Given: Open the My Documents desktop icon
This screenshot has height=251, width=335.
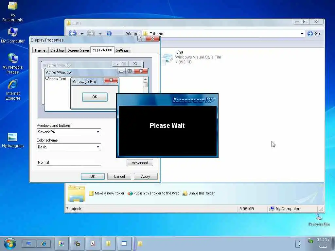Looking at the screenshot, I should pyautogui.click(x=13, y=12).
